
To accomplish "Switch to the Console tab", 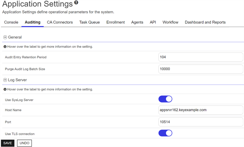I will click(x=11, y=22).
